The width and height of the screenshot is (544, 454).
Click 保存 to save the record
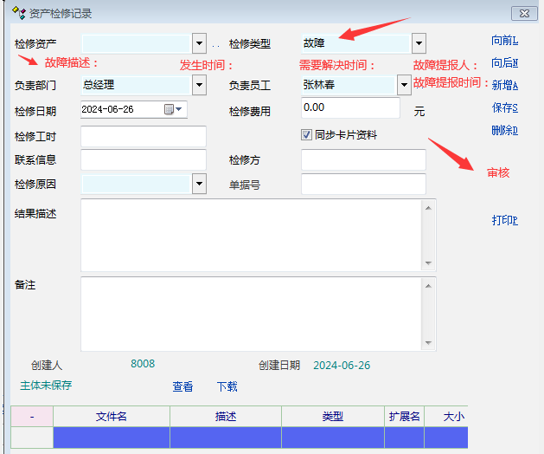tap(504, 108)
